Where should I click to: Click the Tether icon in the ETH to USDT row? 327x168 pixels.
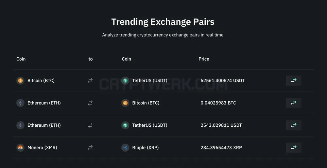point(125,125)
